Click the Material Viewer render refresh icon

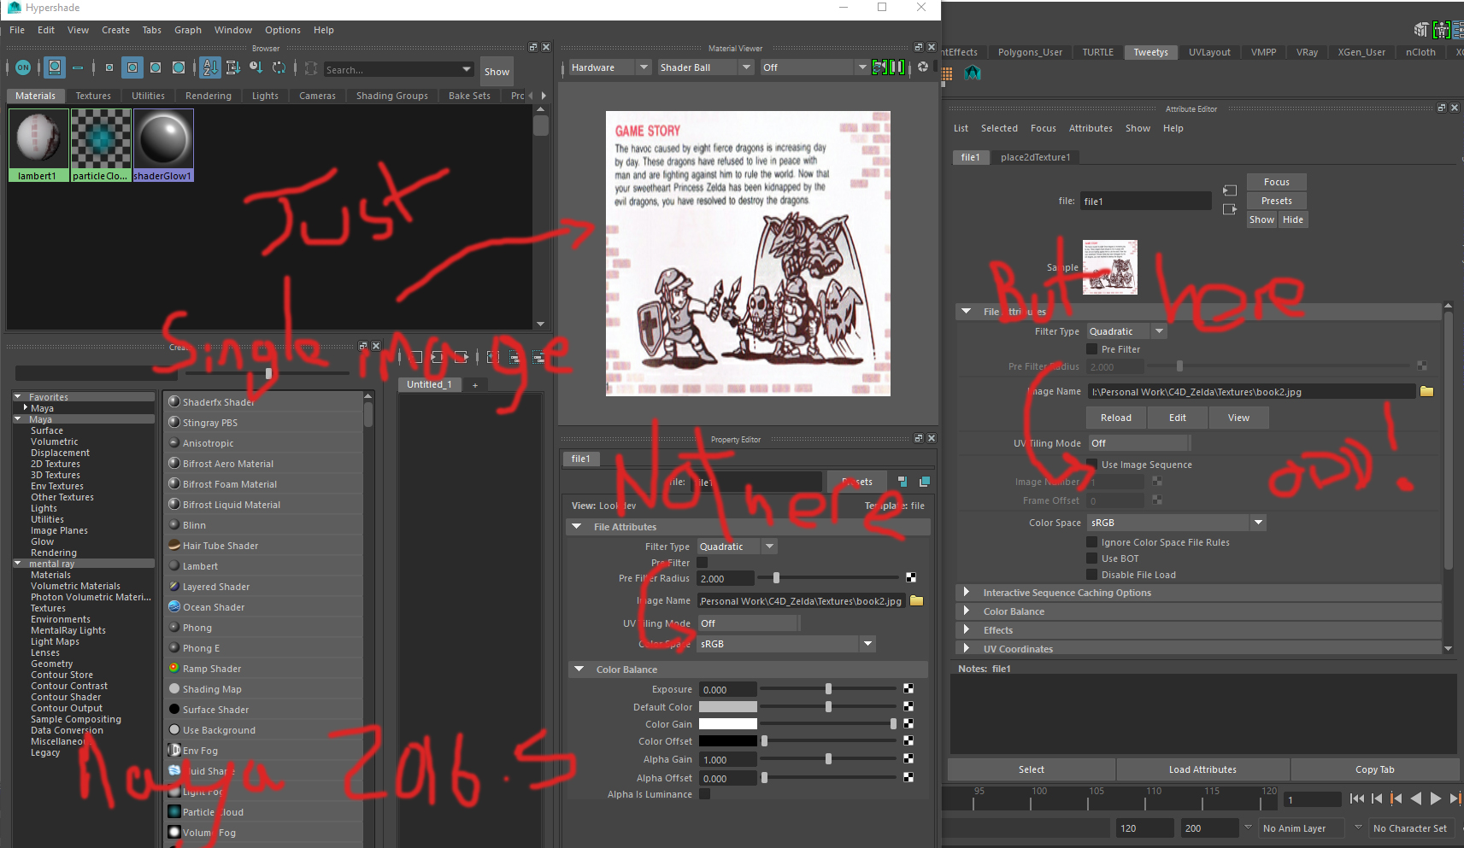click(879, 67)
